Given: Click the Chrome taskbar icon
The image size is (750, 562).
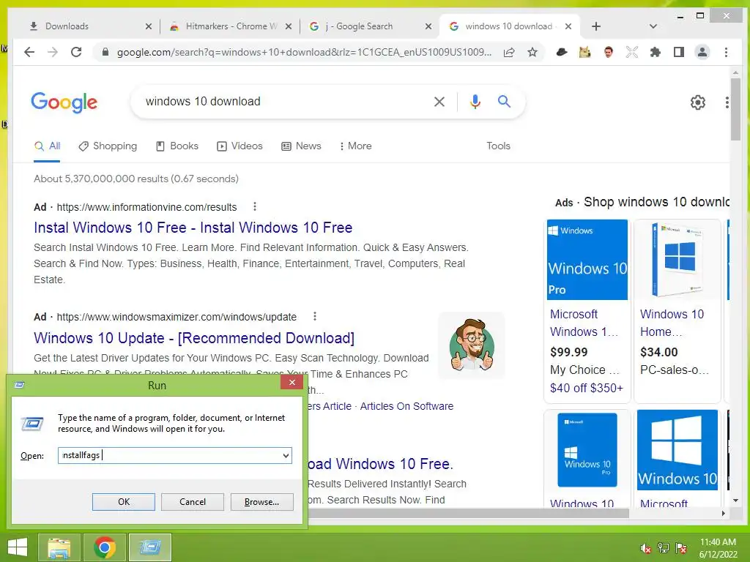Looking at the screenshot, I should (104, 547).
